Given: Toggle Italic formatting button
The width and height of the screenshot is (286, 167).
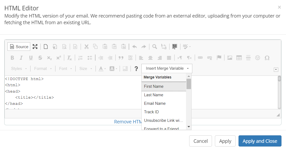Looking at the screenshot, I should [x=21, y=58].
